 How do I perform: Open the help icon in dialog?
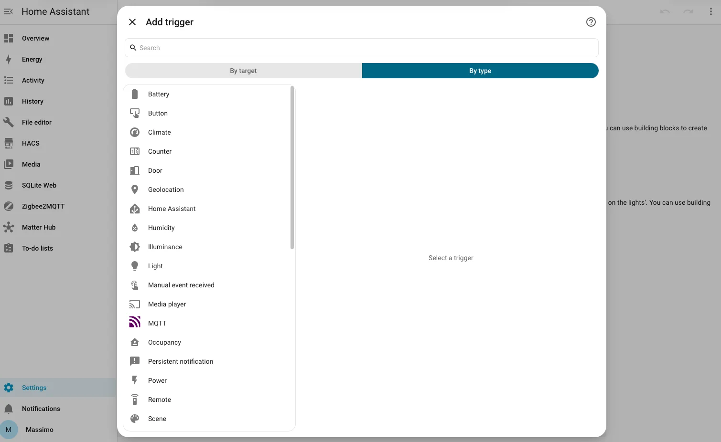(591, 22)
